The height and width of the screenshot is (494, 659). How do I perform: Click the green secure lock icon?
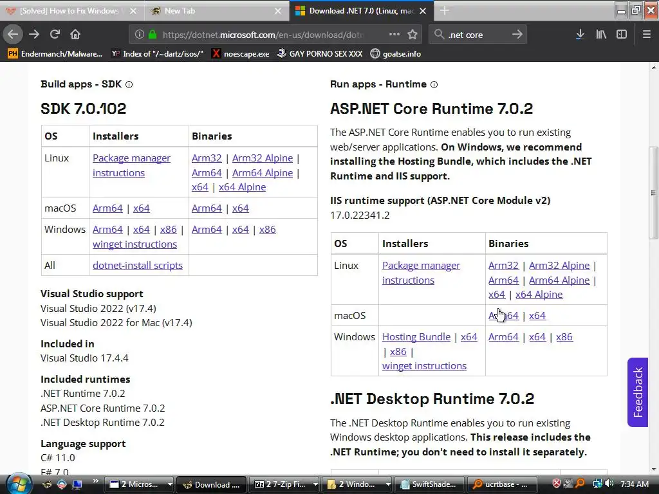coord(153,35)
